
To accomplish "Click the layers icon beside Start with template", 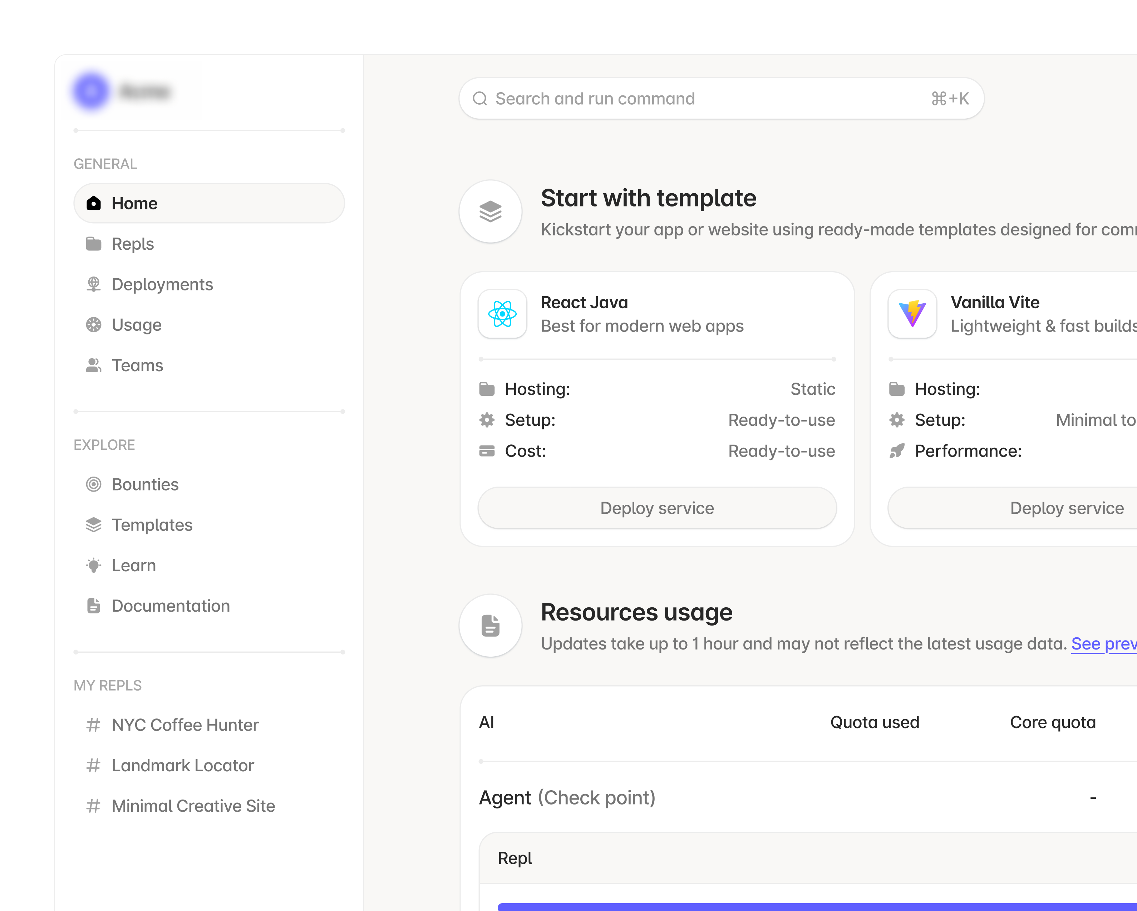I will [491, 211].
